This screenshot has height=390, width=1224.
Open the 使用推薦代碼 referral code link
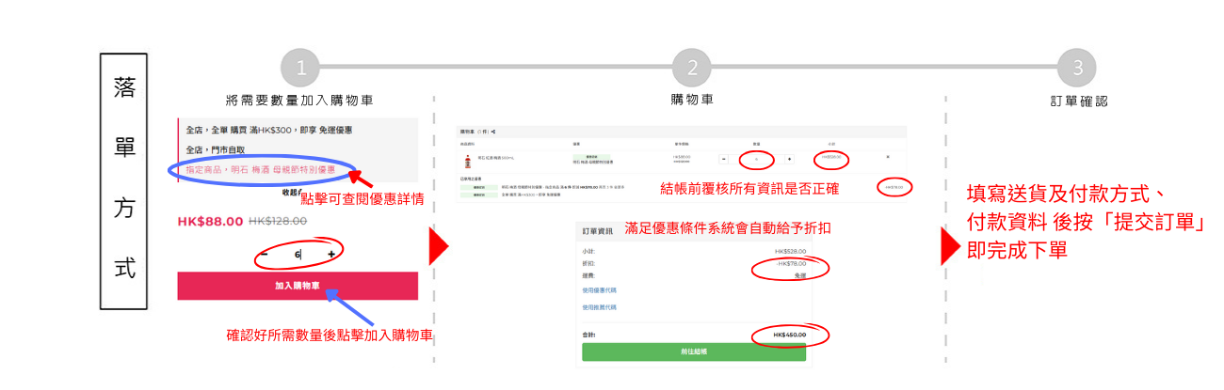coord(600,307)
